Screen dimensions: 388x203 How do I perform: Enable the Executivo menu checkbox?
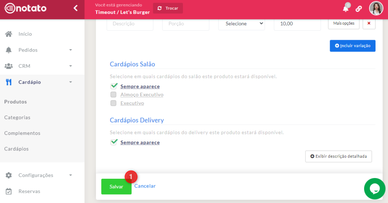pyautogui.click(x=113, y=103)
